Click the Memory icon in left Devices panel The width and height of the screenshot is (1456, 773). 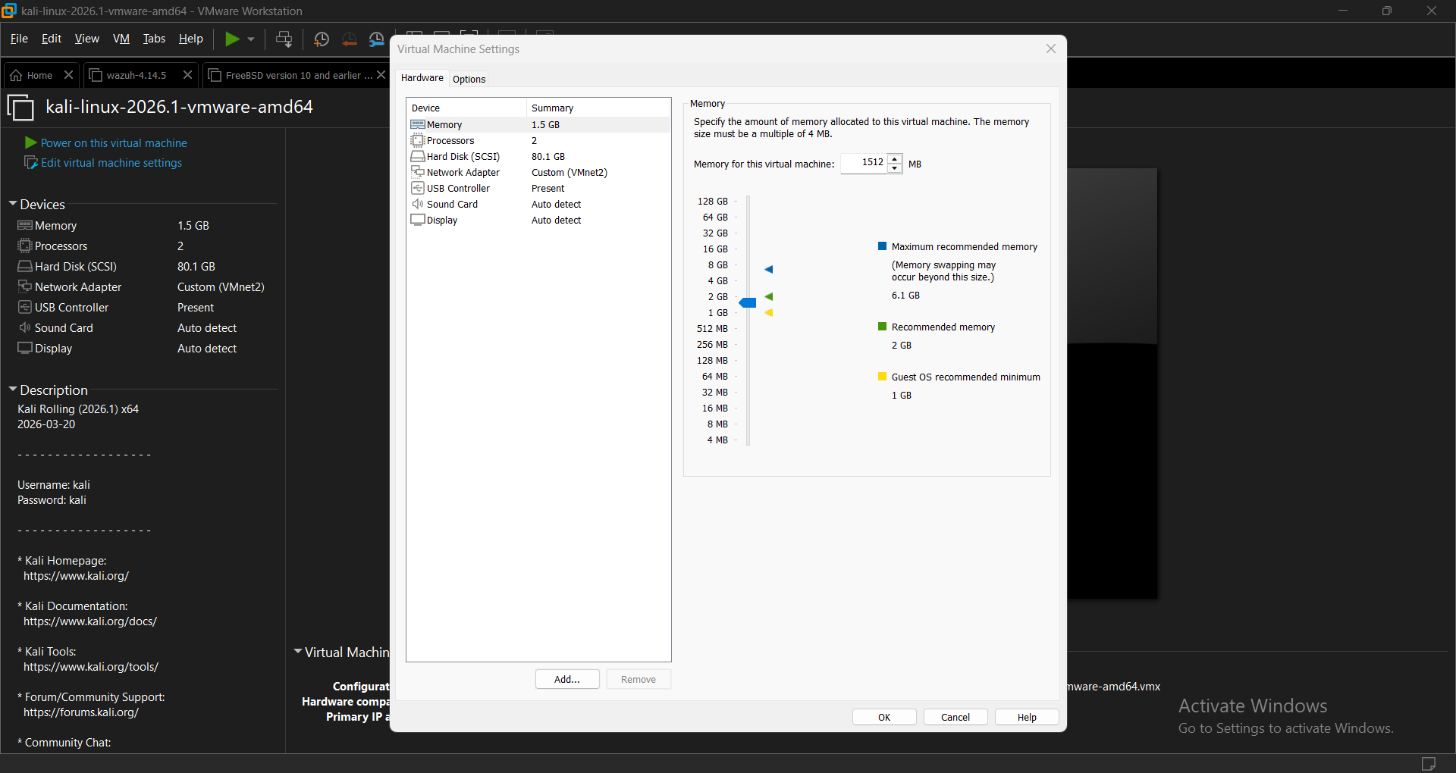click(25, 225)
